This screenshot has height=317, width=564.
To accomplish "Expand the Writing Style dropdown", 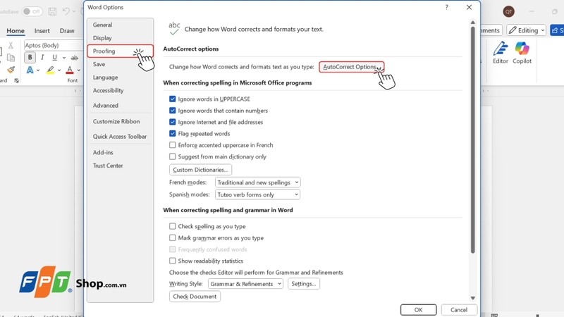I will pos(245,284).
